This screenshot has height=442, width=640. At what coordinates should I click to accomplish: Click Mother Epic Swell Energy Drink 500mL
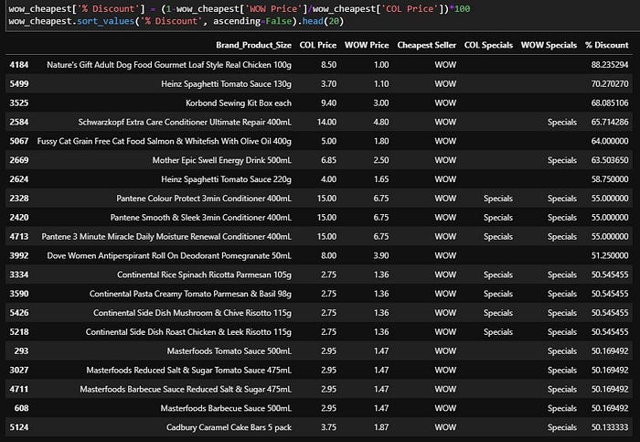[x=221, y=160]
